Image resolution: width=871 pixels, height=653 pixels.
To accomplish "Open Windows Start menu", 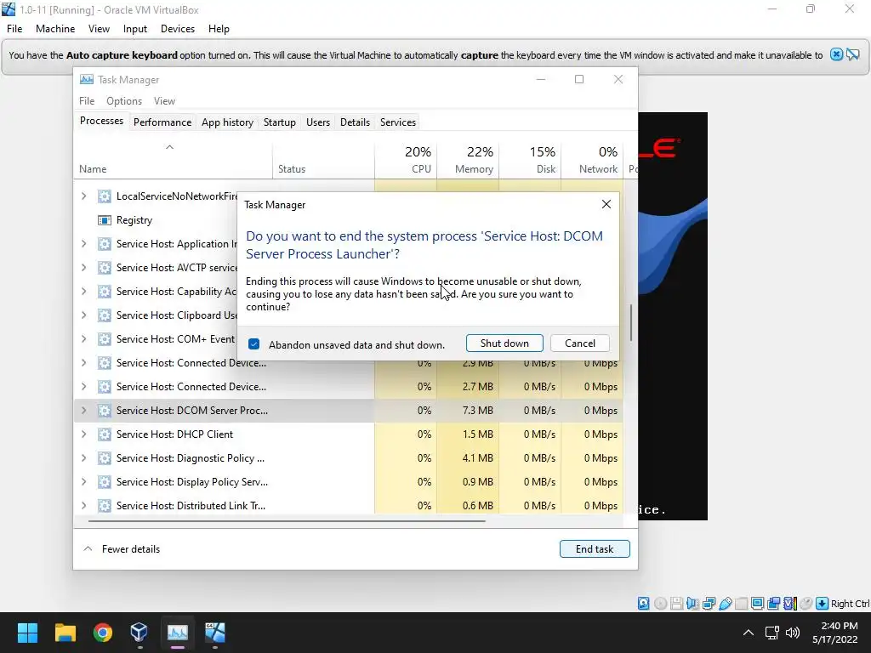I will pos(27,633).
